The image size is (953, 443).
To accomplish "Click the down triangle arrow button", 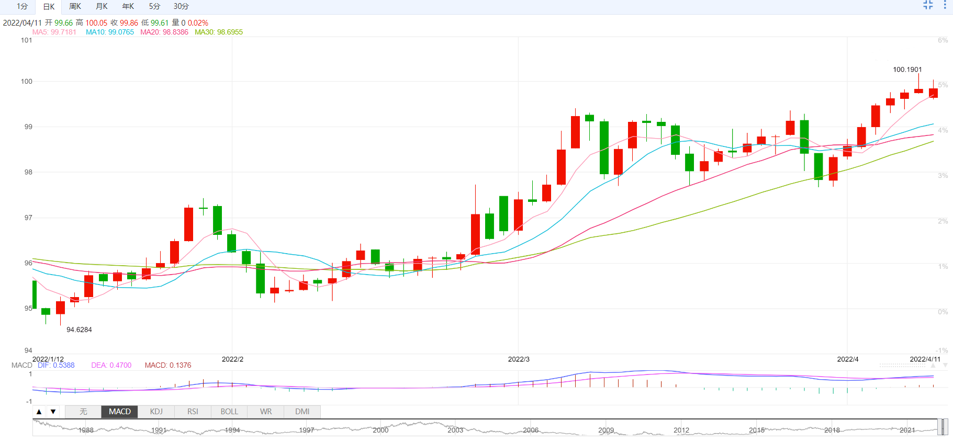I will [53, 412].
